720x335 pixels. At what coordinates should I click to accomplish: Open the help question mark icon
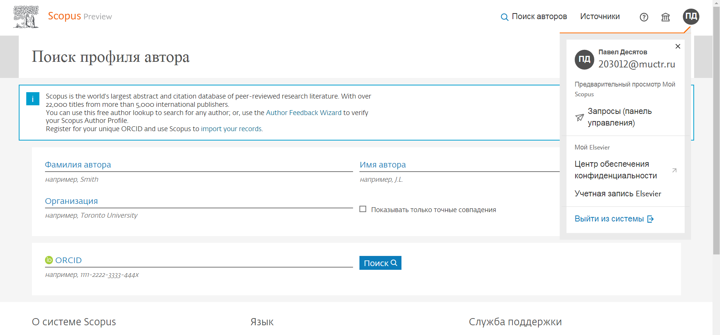click(644, 17)
